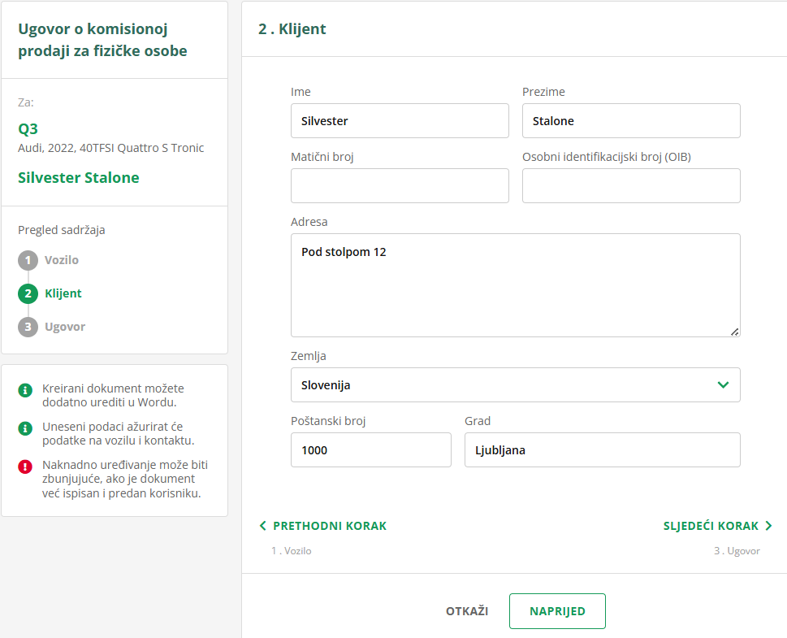
Task: Open the Vozilo step in contents
Action: (62, 260)
